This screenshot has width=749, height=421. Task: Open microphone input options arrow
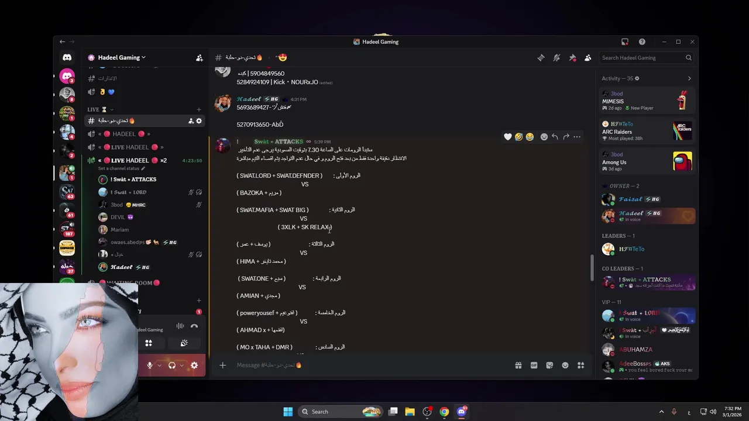(x=159, y=365)
